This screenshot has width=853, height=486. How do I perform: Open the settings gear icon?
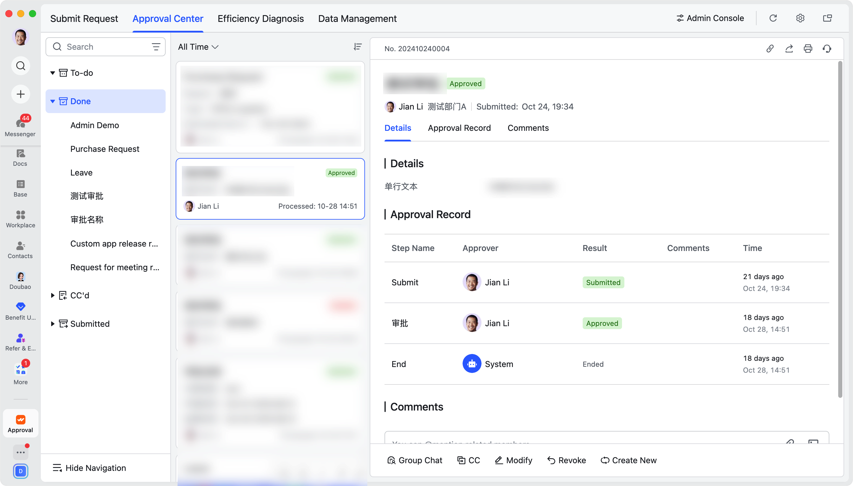800,18
